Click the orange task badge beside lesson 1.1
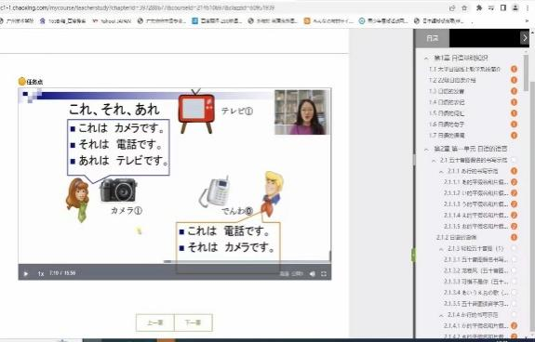 pos(514,69)
